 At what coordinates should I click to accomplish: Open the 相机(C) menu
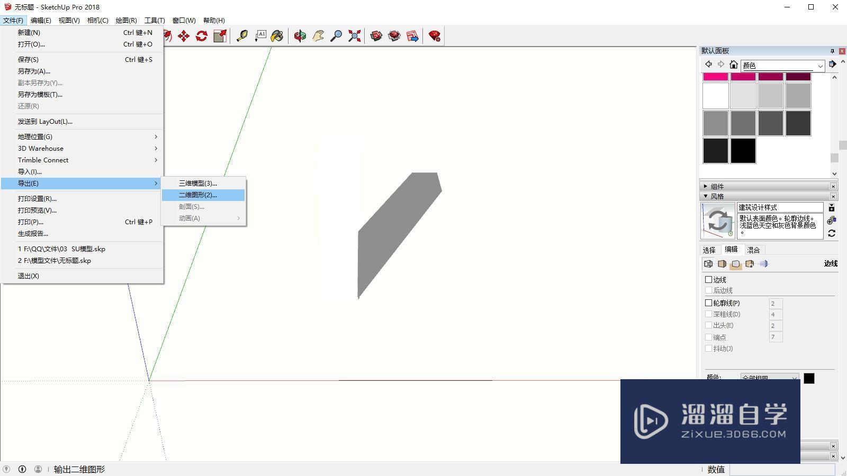coord(97,20)
